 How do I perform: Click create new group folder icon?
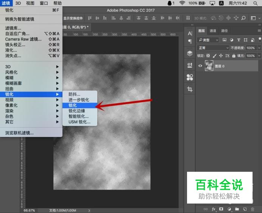click(237, 209)
